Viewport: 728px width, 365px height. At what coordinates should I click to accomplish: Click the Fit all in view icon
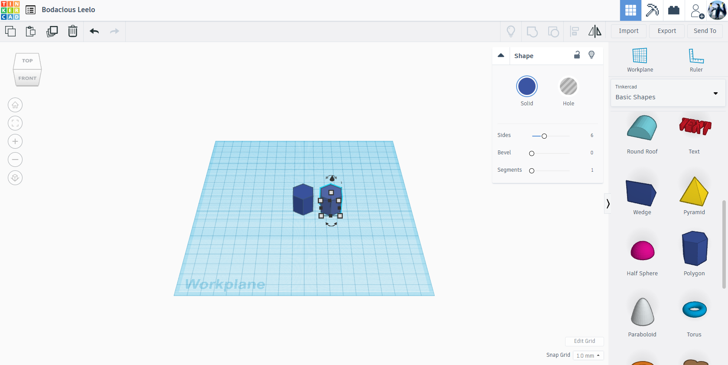pos(15,123)
